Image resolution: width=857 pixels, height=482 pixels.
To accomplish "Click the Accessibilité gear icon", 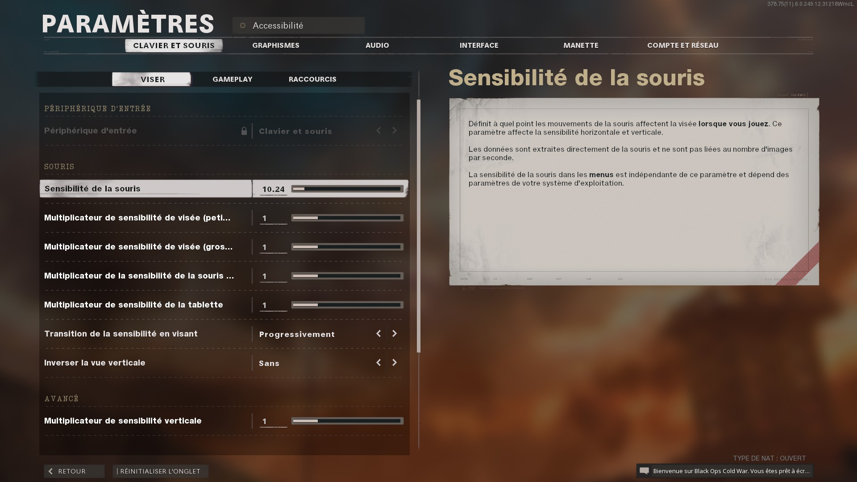I will click(x=243, y=25).
